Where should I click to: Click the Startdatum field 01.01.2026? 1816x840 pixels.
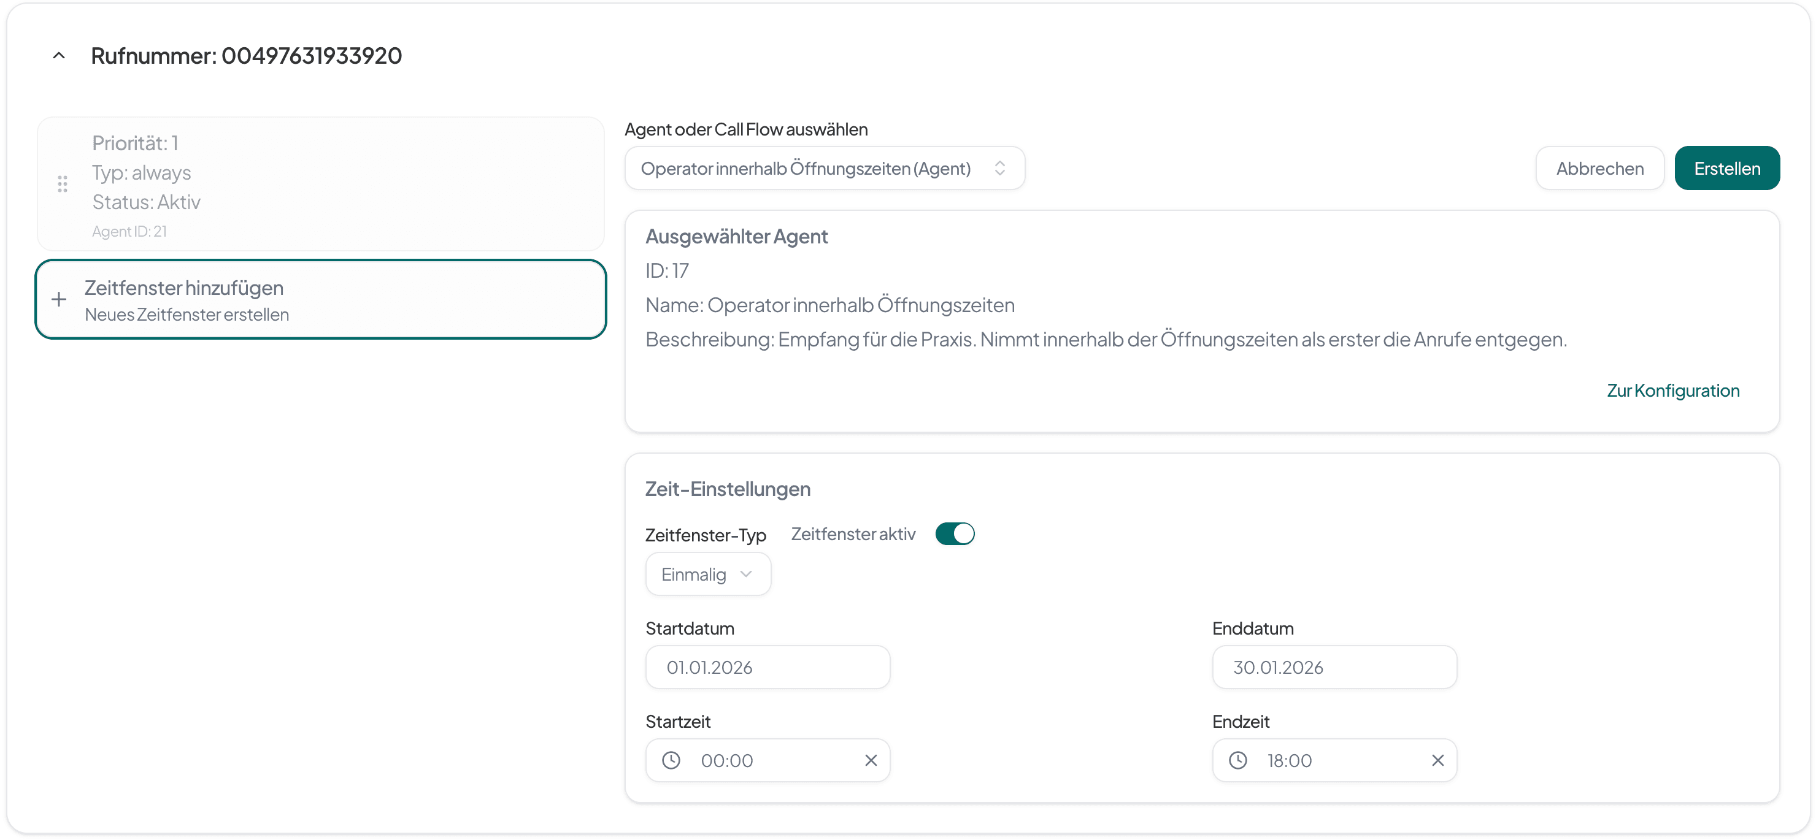click(x=767, y=667)
